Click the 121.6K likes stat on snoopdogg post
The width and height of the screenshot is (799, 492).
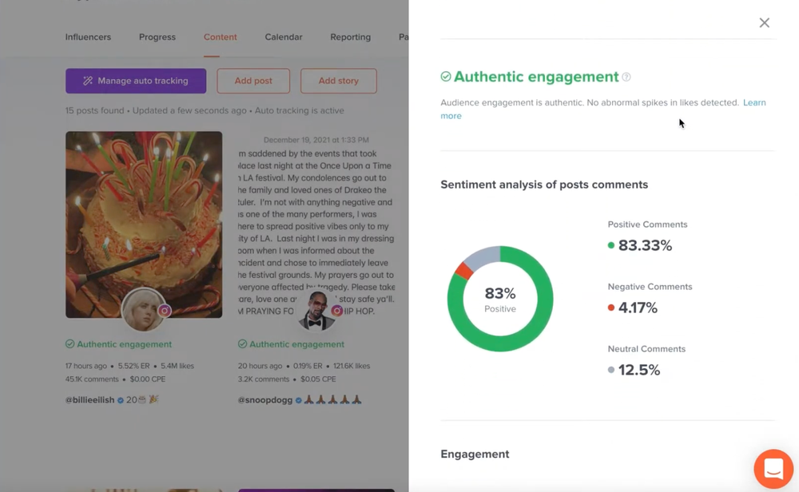[352, 366]
